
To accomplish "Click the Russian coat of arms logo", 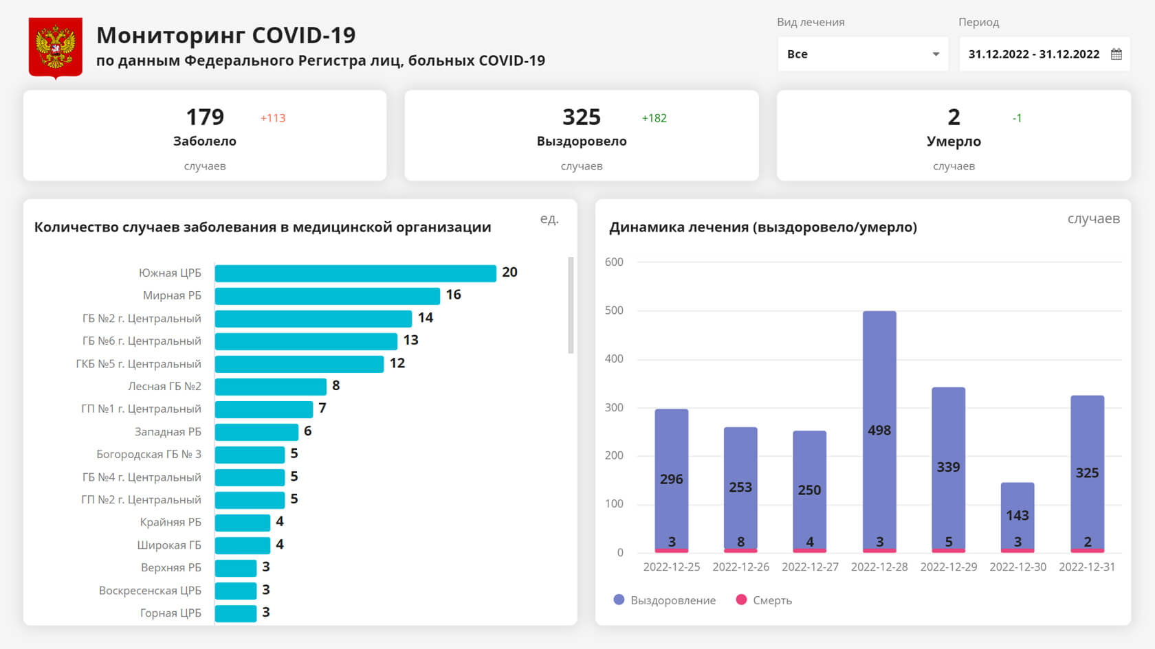I will [55, 48].
